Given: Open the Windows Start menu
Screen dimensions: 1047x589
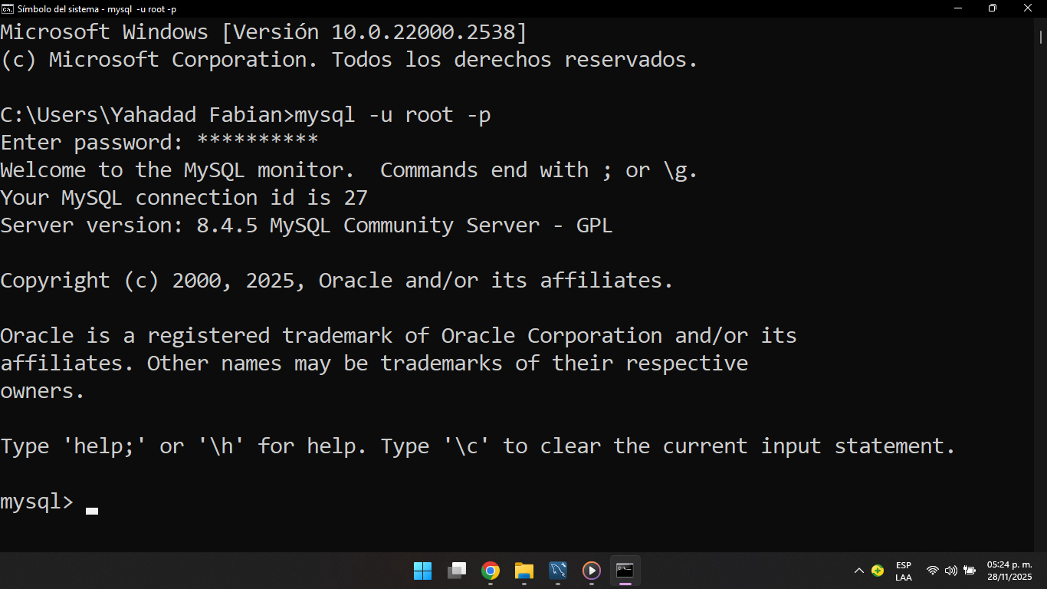Looking at the screenshot, I should [422, 571].
